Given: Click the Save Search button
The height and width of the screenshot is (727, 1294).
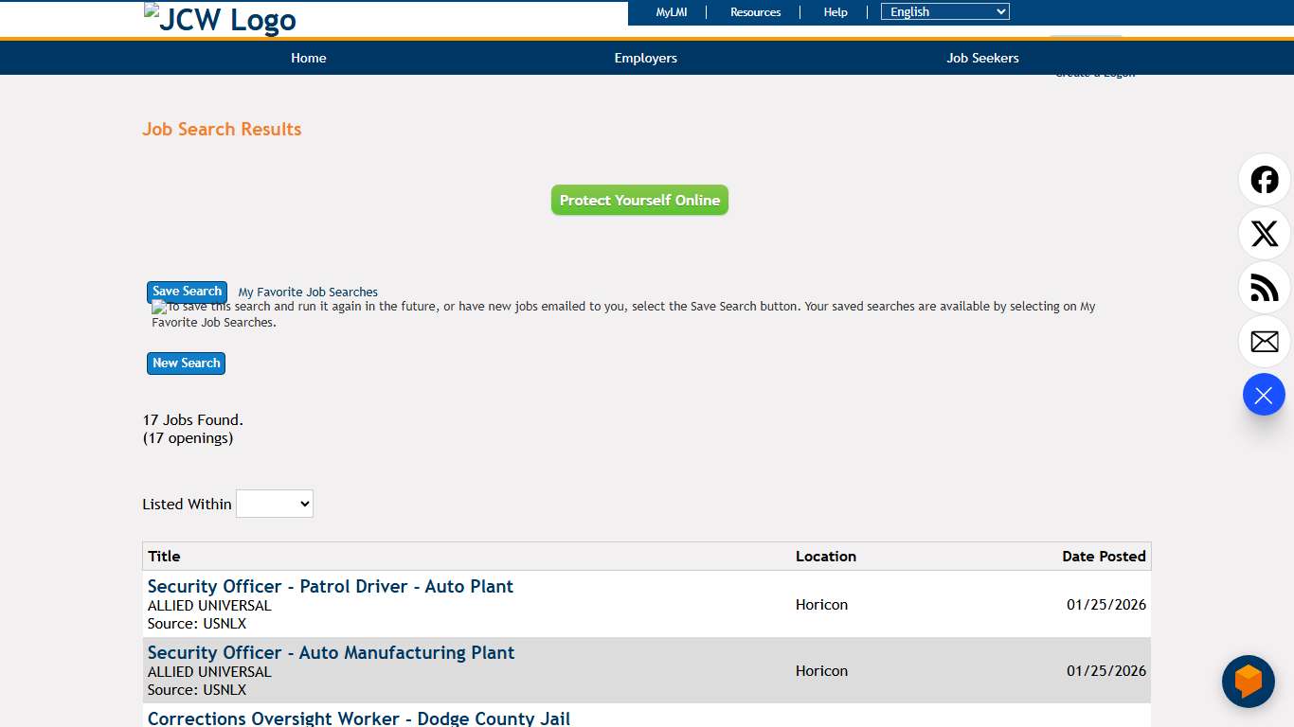Looking at the screenshot, I should click(187, 292).
